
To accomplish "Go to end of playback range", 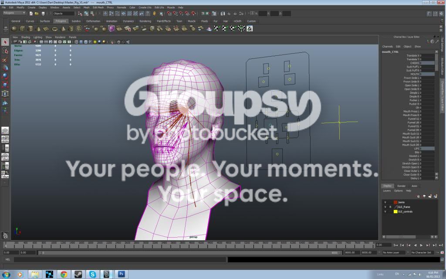I will coord(441,245).
